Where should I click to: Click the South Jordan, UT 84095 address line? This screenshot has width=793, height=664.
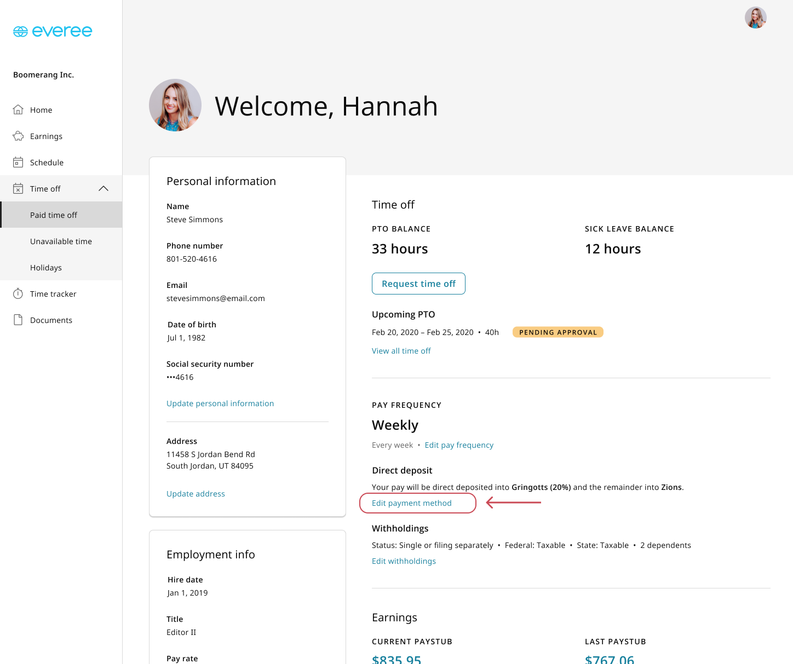pos(210,466)
